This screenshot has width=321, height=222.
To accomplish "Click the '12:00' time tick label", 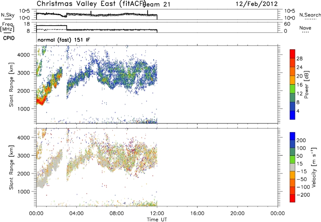I will click(x=157, y=214).
